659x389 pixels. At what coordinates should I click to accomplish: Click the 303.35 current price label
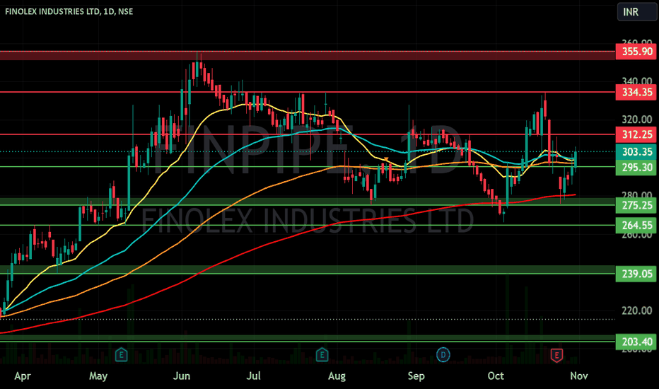click(636, 152)
